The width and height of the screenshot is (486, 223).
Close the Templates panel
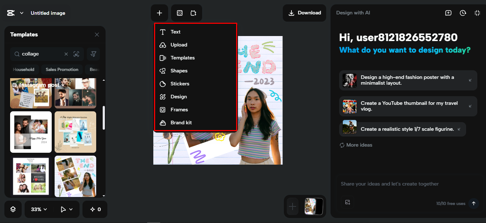coord(97,34)
